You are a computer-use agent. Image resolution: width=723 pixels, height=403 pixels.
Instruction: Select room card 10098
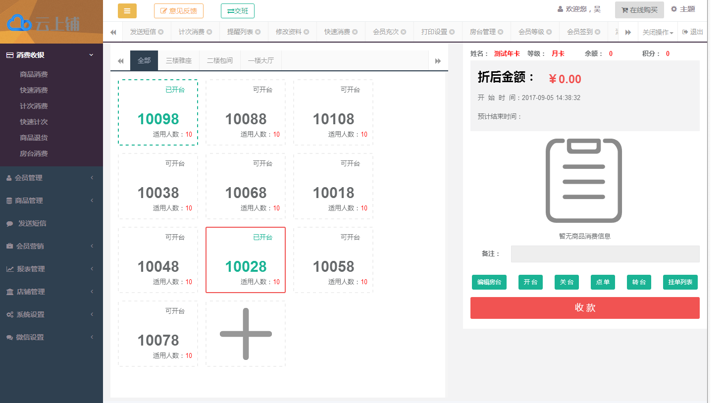[x=158, y=112]
